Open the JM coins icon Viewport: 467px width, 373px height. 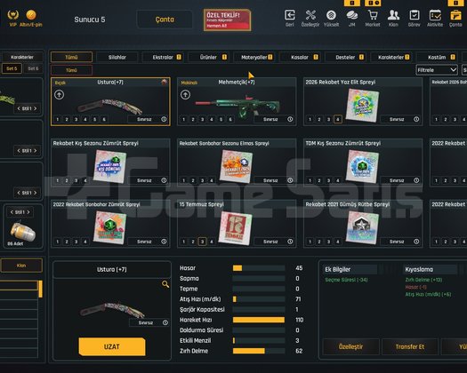point(351,15)
